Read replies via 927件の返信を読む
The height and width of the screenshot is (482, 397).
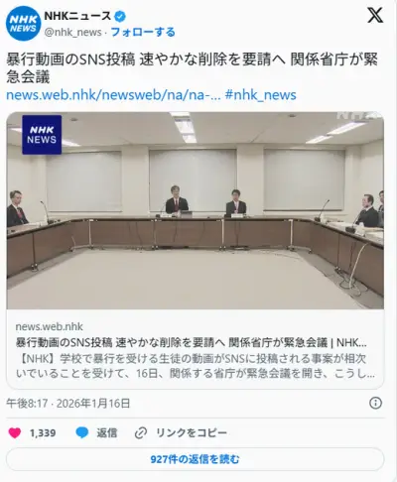click(196, 459)
